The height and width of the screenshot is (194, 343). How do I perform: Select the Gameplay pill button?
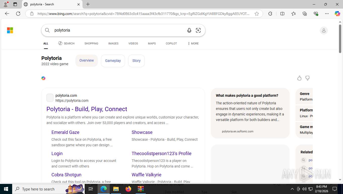click(113, 61)
